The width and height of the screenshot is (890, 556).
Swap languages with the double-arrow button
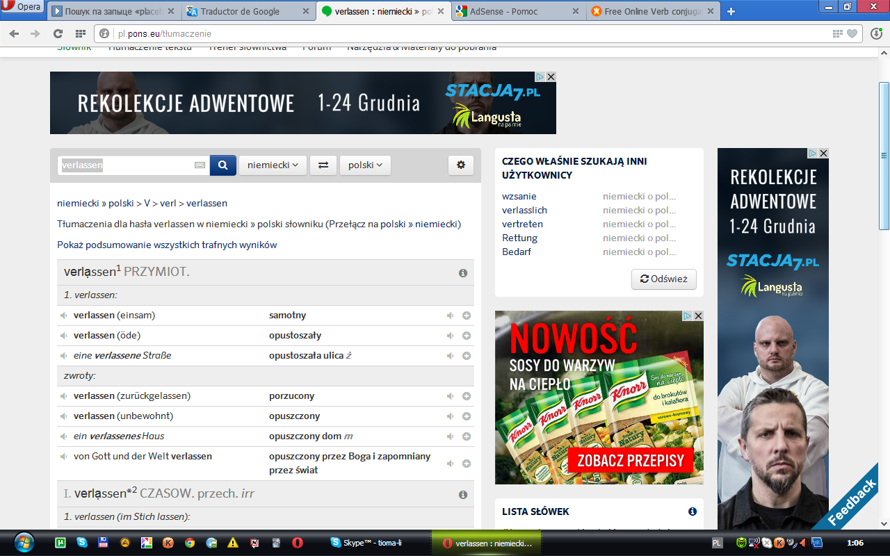(x=323, y=165)
